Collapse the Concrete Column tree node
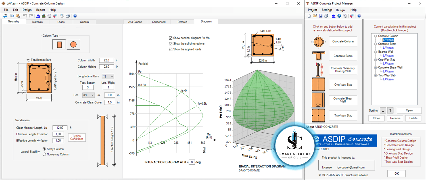 point(376,36)
